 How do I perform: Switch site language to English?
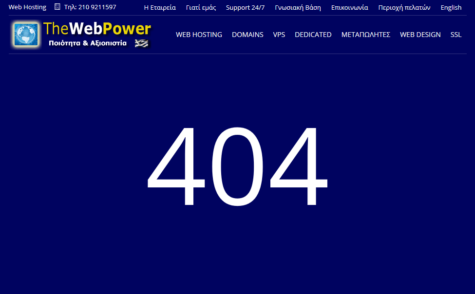[451, 8]
